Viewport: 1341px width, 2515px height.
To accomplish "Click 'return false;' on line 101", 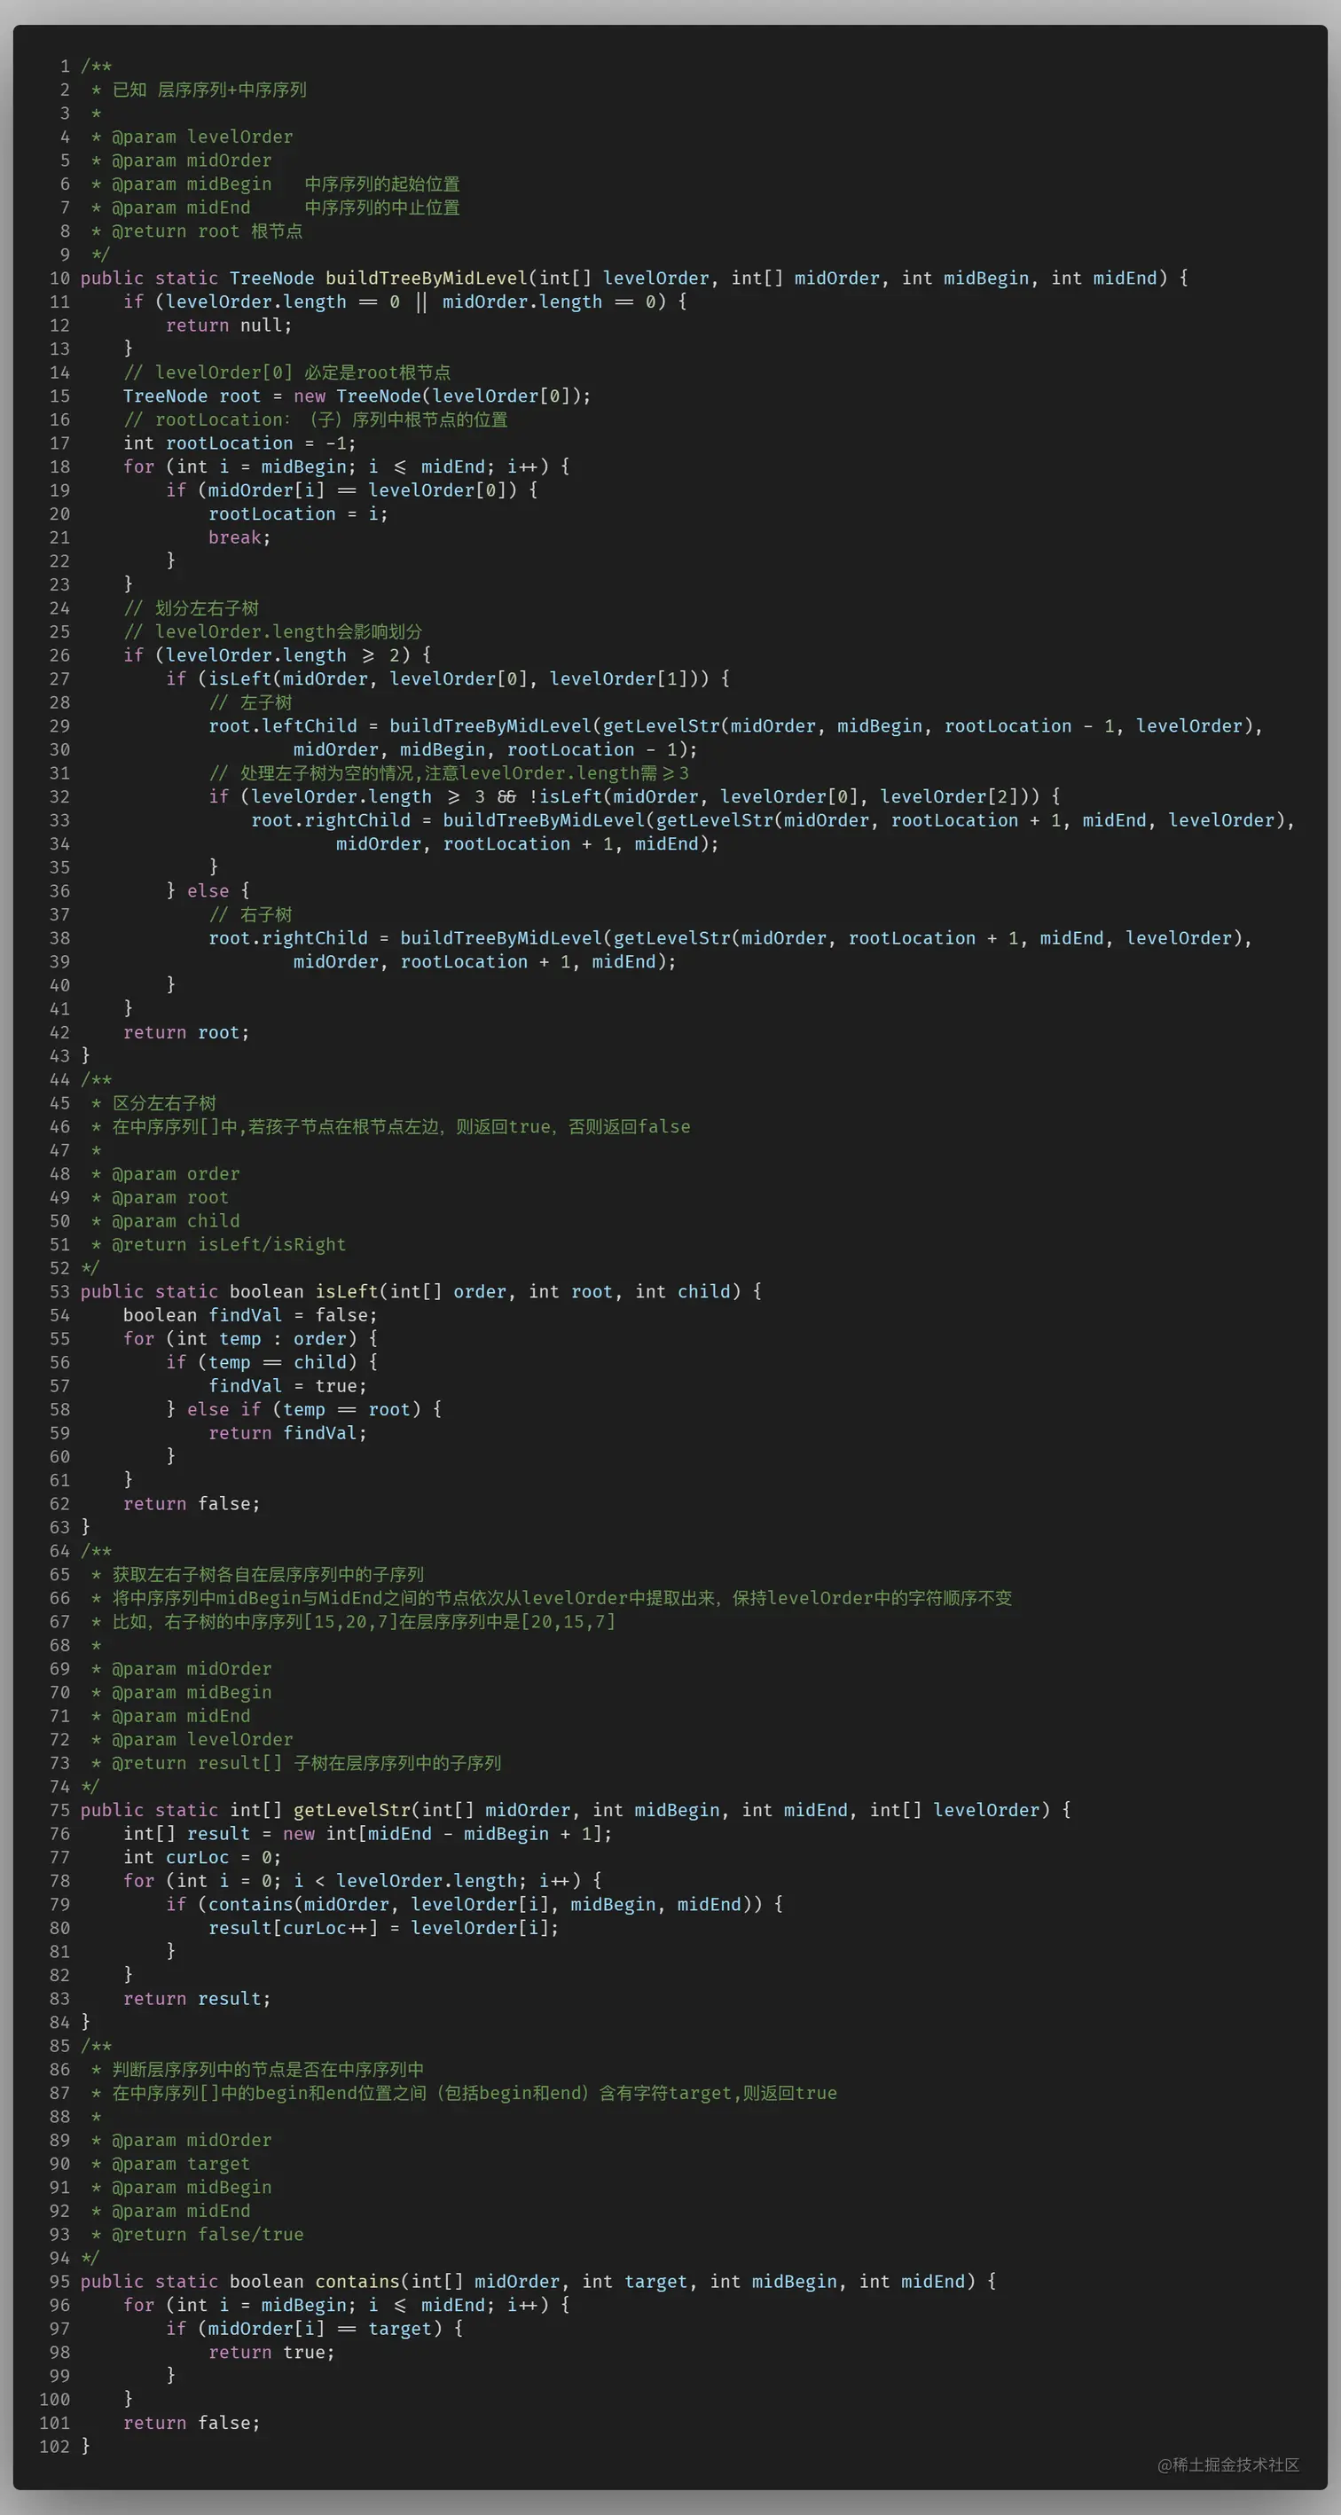I will 192,2424.
